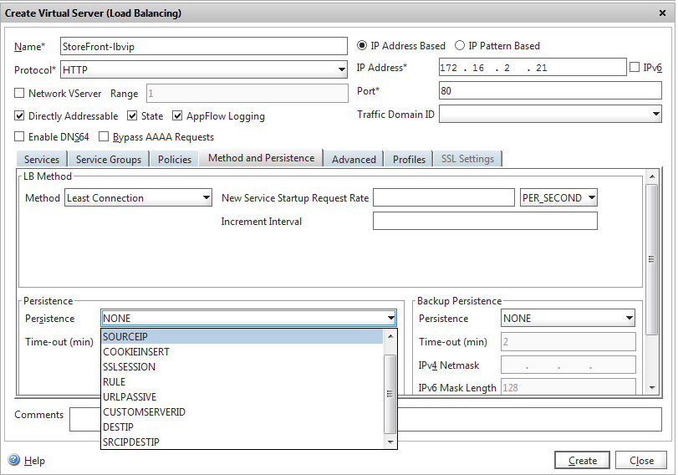
Task: Click the Name field StoreFront-lbvip
Action: coord(204,46)
